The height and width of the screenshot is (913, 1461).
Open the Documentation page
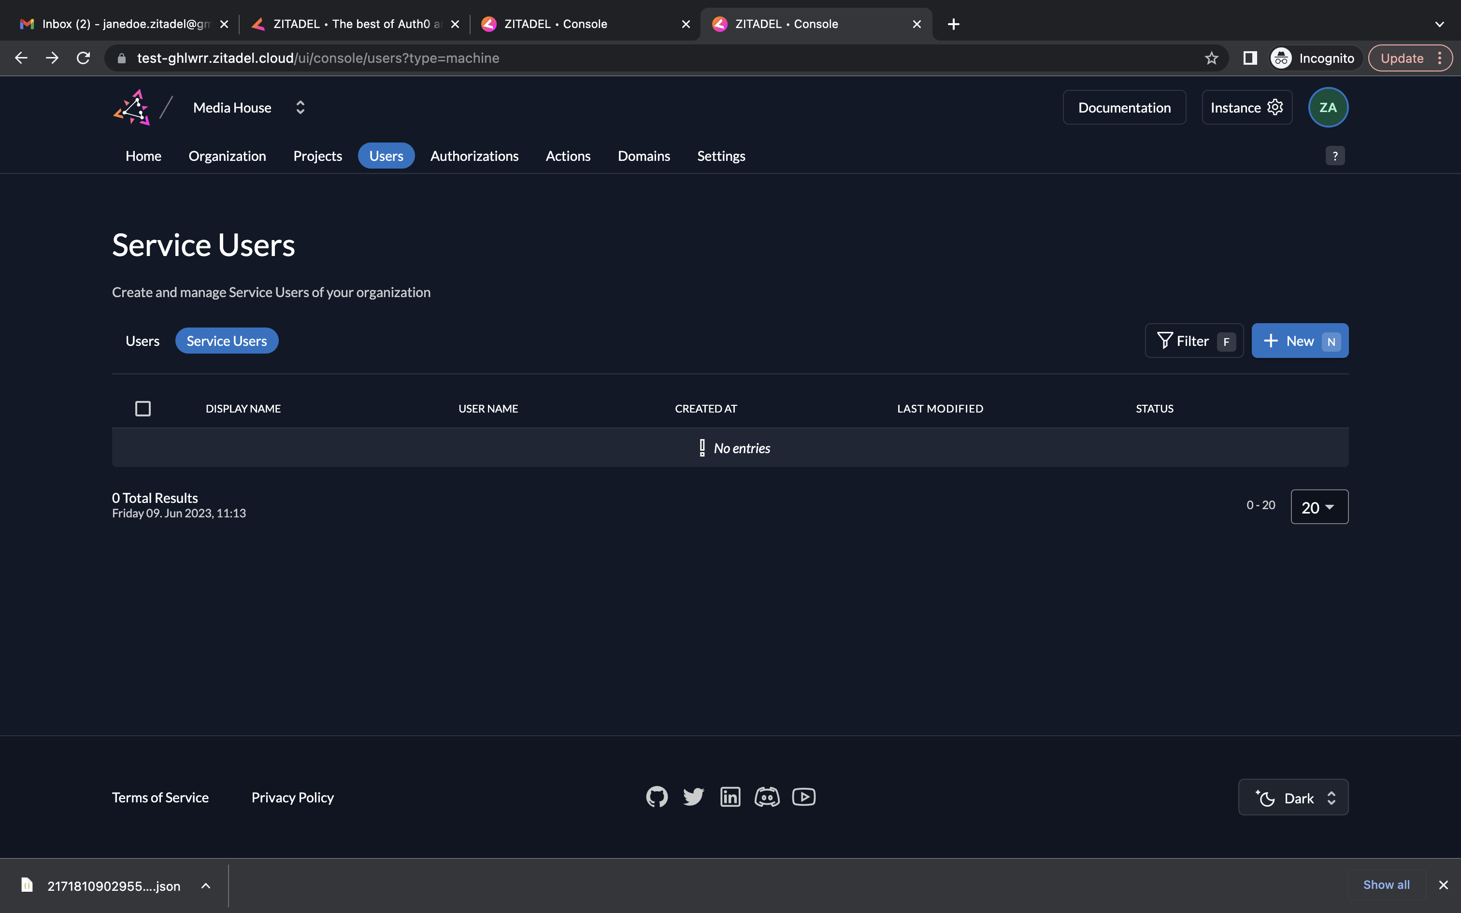point(1124,107)
